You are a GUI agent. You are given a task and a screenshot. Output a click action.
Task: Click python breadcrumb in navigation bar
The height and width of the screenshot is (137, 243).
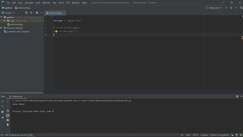coord(7,8)
